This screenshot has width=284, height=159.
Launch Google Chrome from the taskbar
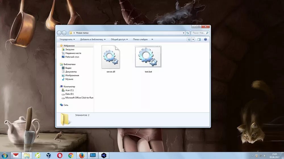(71, 155)
